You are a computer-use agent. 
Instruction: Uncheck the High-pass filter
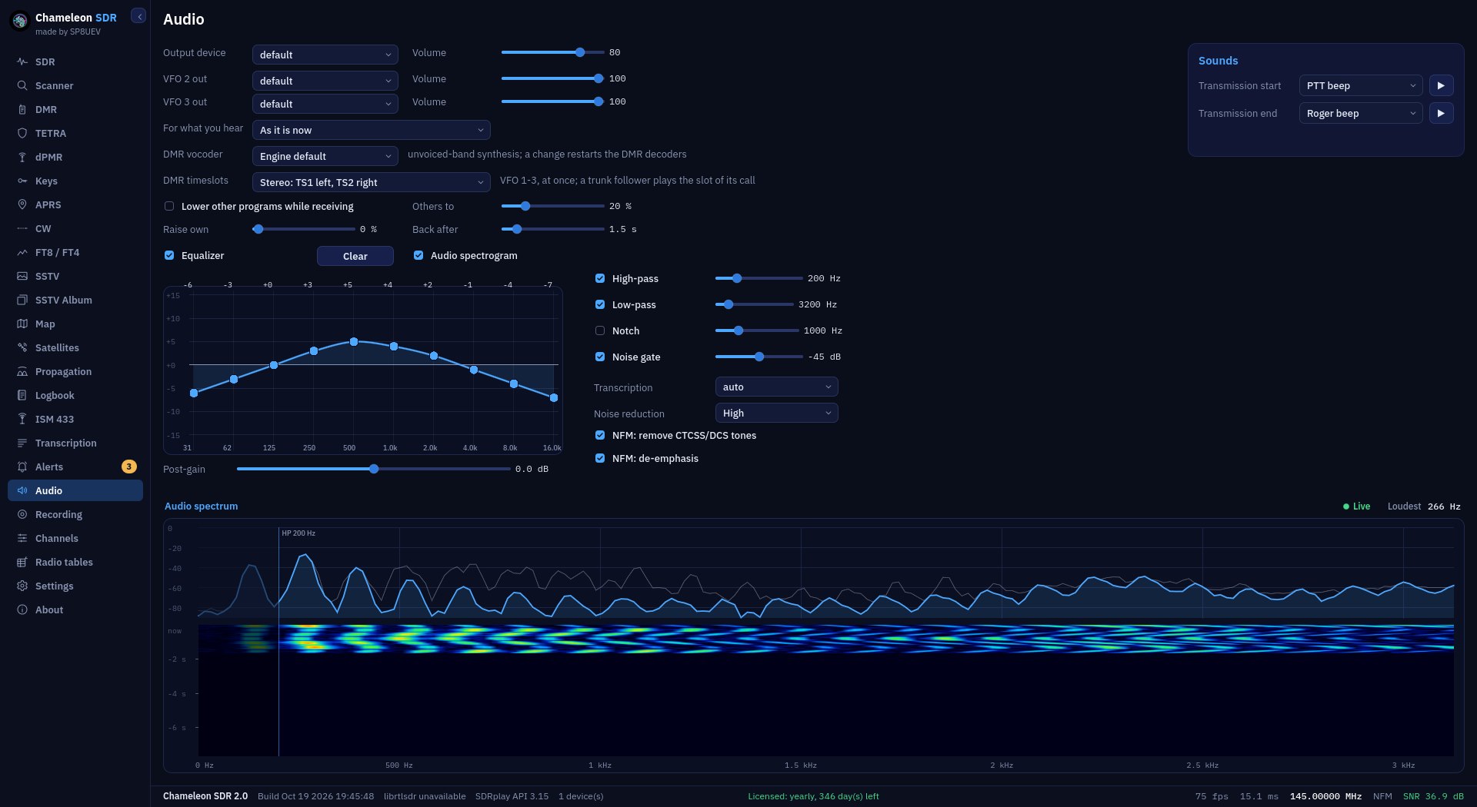(x=600, y=278)
